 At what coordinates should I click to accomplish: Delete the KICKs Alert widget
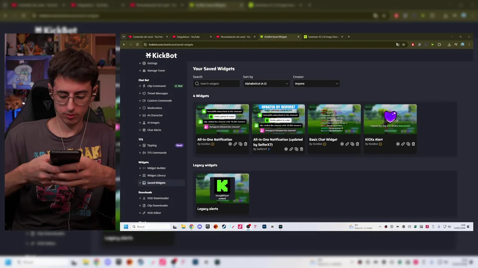pos(413,144)
